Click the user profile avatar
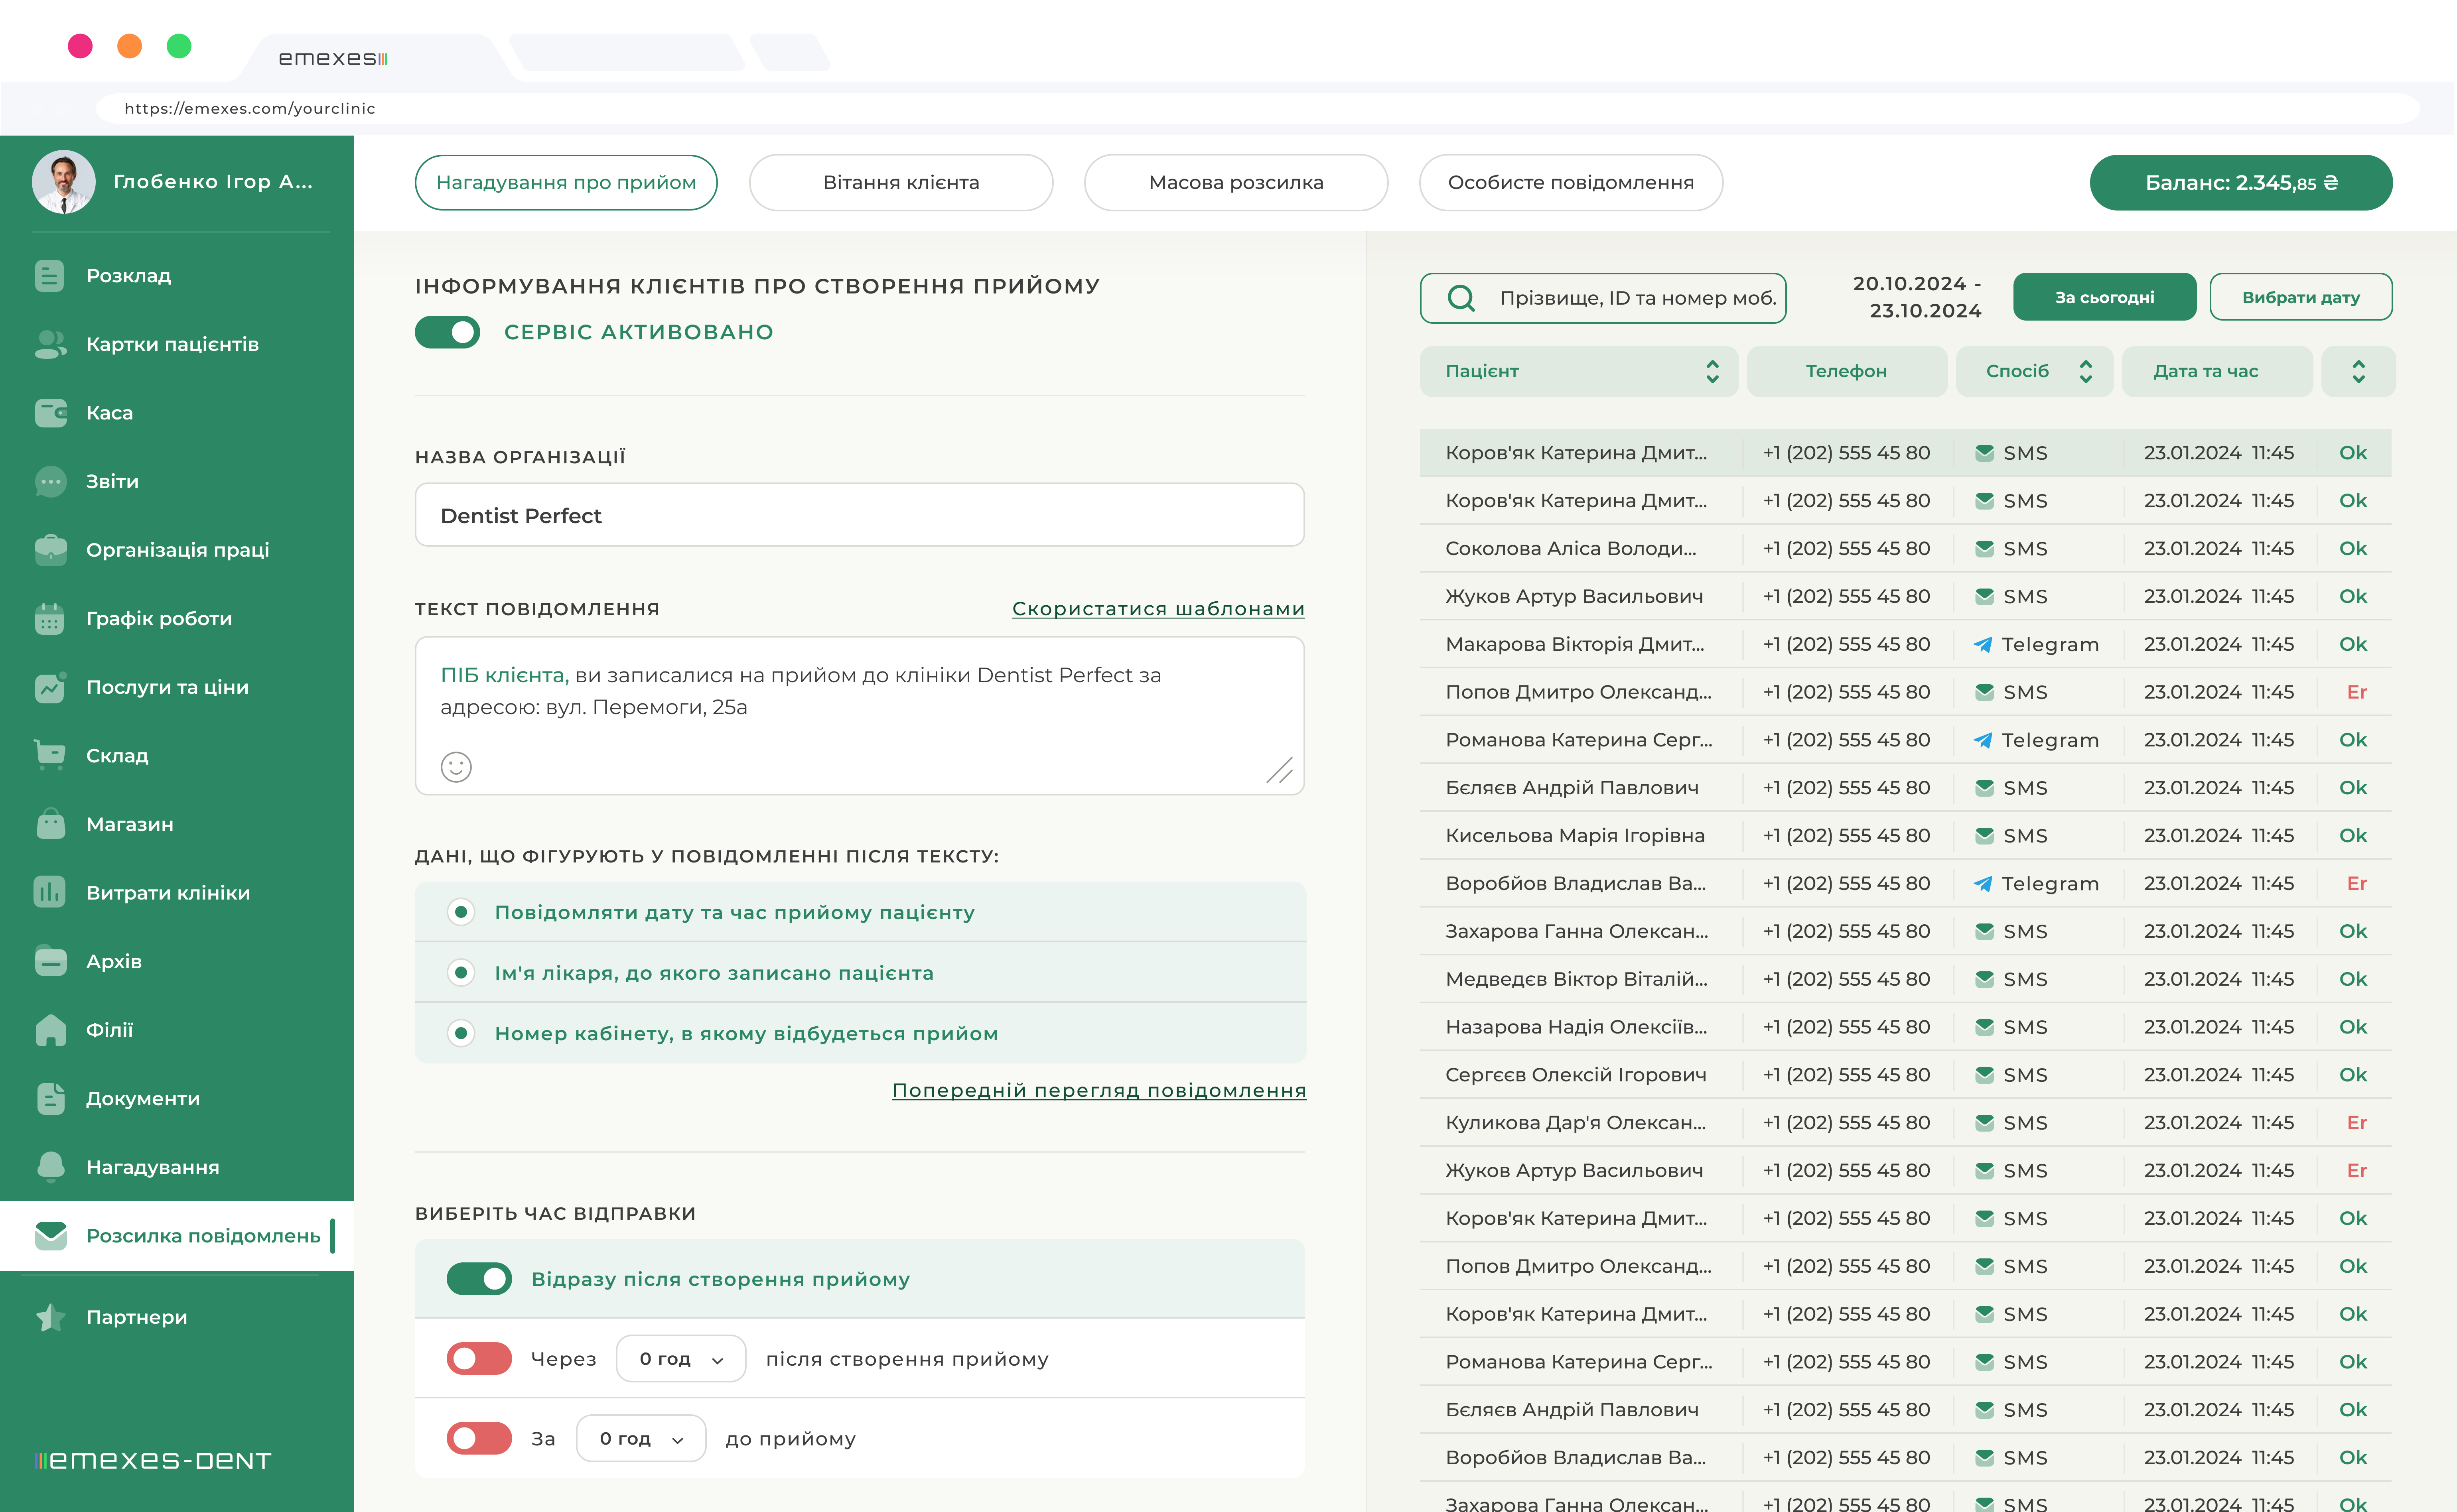 [64, 182]
